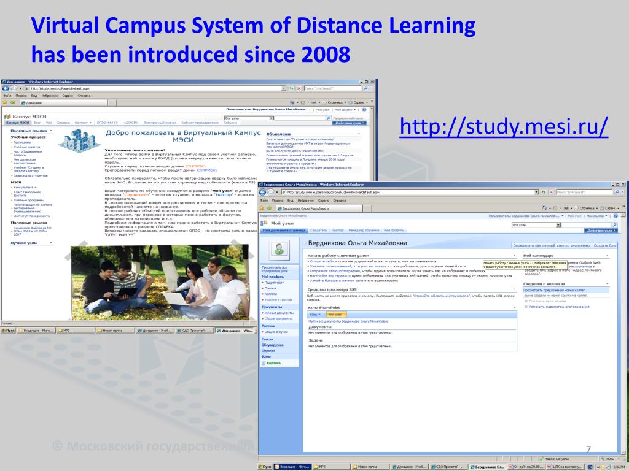This screenshot has height=471, width=629.
Task: Click Live Search magnifier in Домашняя window
Action: coord(365,88)
